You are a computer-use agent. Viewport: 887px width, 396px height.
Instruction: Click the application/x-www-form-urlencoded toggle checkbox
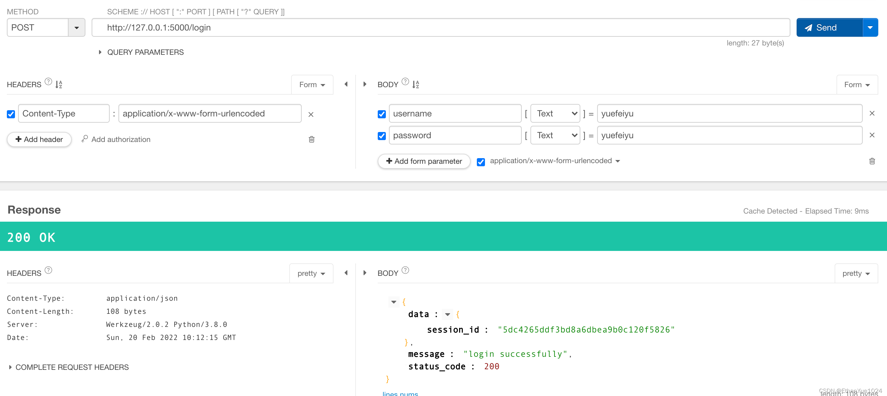click(x=481, y=160)
